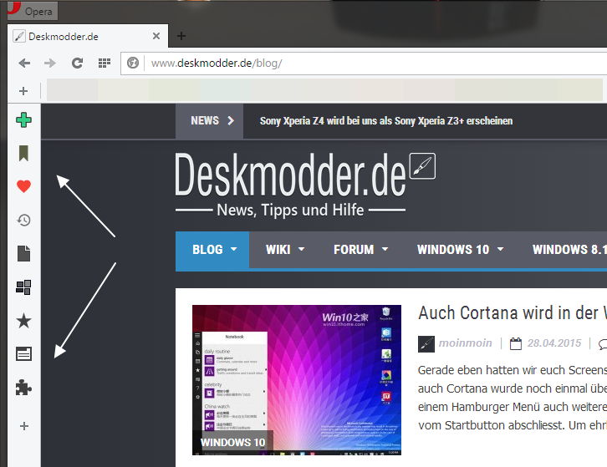Click the WINDOWS 10 category tag on thumbnail

(x=232, y=442)
